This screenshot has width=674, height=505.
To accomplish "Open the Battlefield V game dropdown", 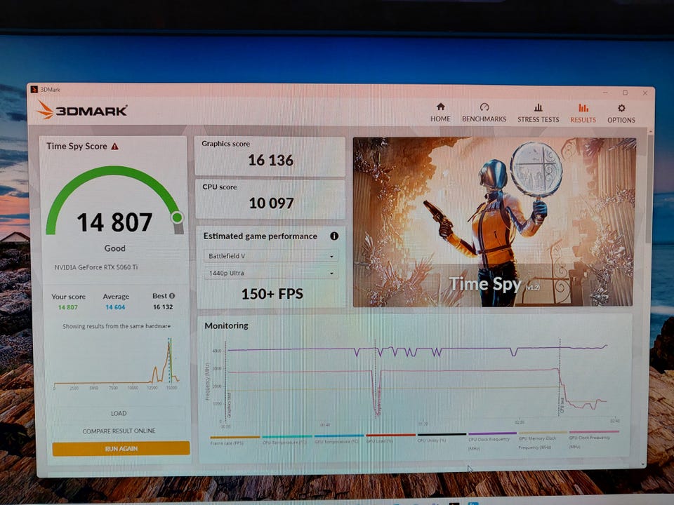I will [x=271, y=256].
